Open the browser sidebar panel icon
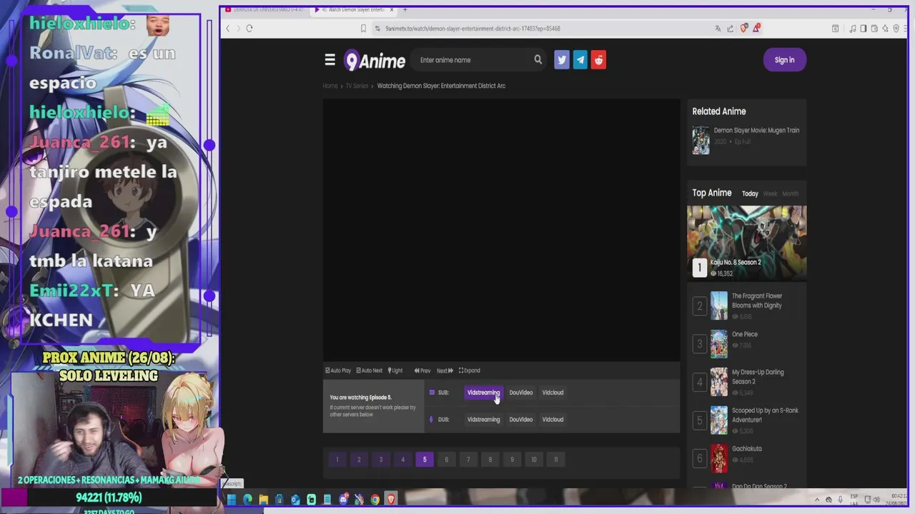The height and width of the screenshot is (514, 915). pyautogui.click(x=863, y=29)
